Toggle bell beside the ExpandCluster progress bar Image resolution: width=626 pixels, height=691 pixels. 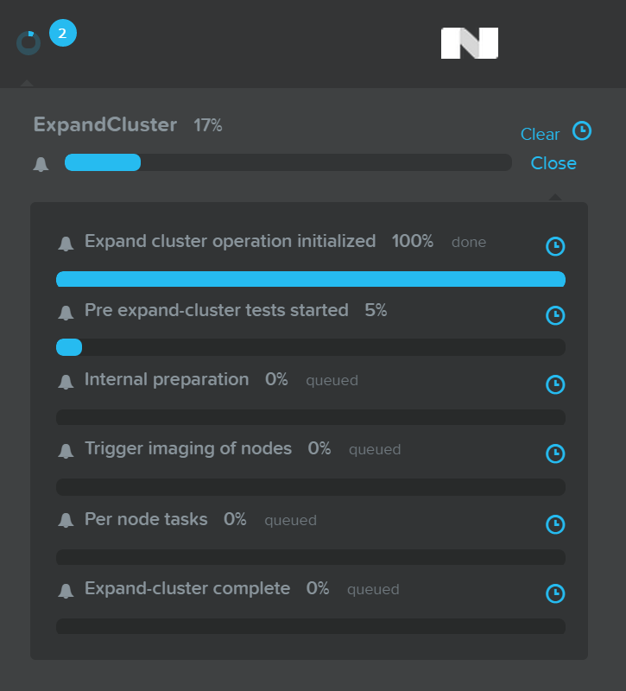pos(41,162)
